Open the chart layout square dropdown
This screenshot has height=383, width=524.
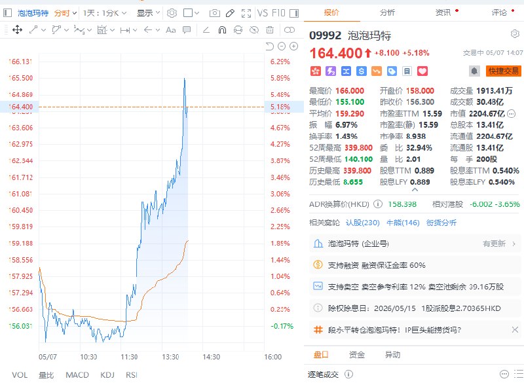pos(191,13)
